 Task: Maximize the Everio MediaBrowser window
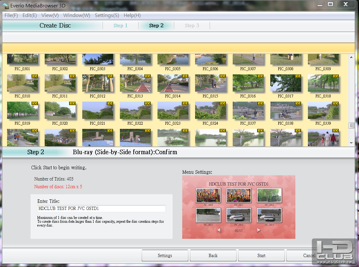[x=330, y=4]
